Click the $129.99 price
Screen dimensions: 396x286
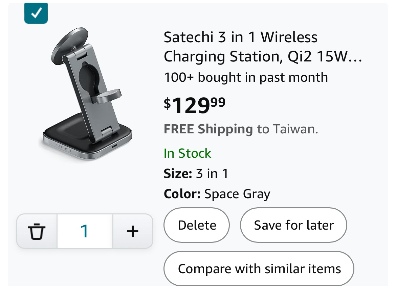pos(195,105)
